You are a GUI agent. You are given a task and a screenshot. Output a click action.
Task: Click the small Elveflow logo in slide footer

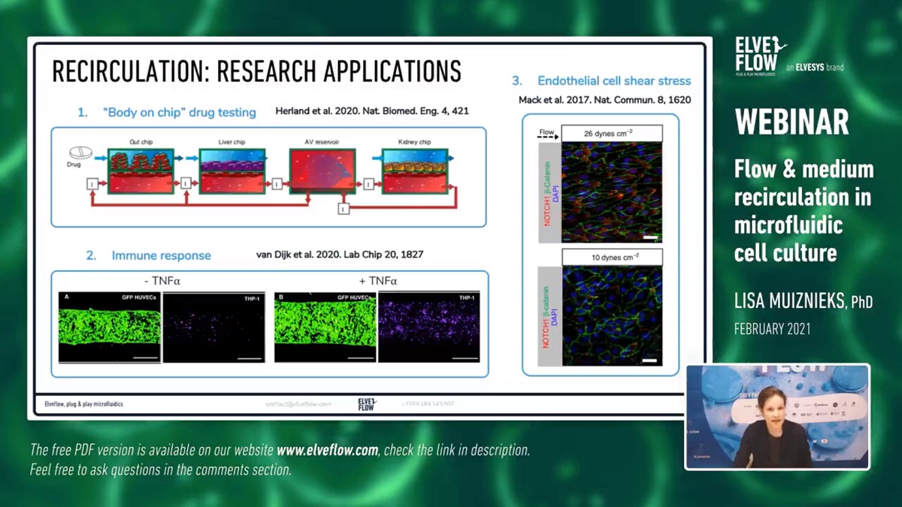pyautogui.click(x=367, y=404)
